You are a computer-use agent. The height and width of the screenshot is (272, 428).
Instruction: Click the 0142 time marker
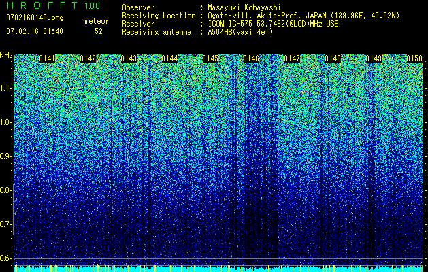pyautogui.click(x=88, y=58)
